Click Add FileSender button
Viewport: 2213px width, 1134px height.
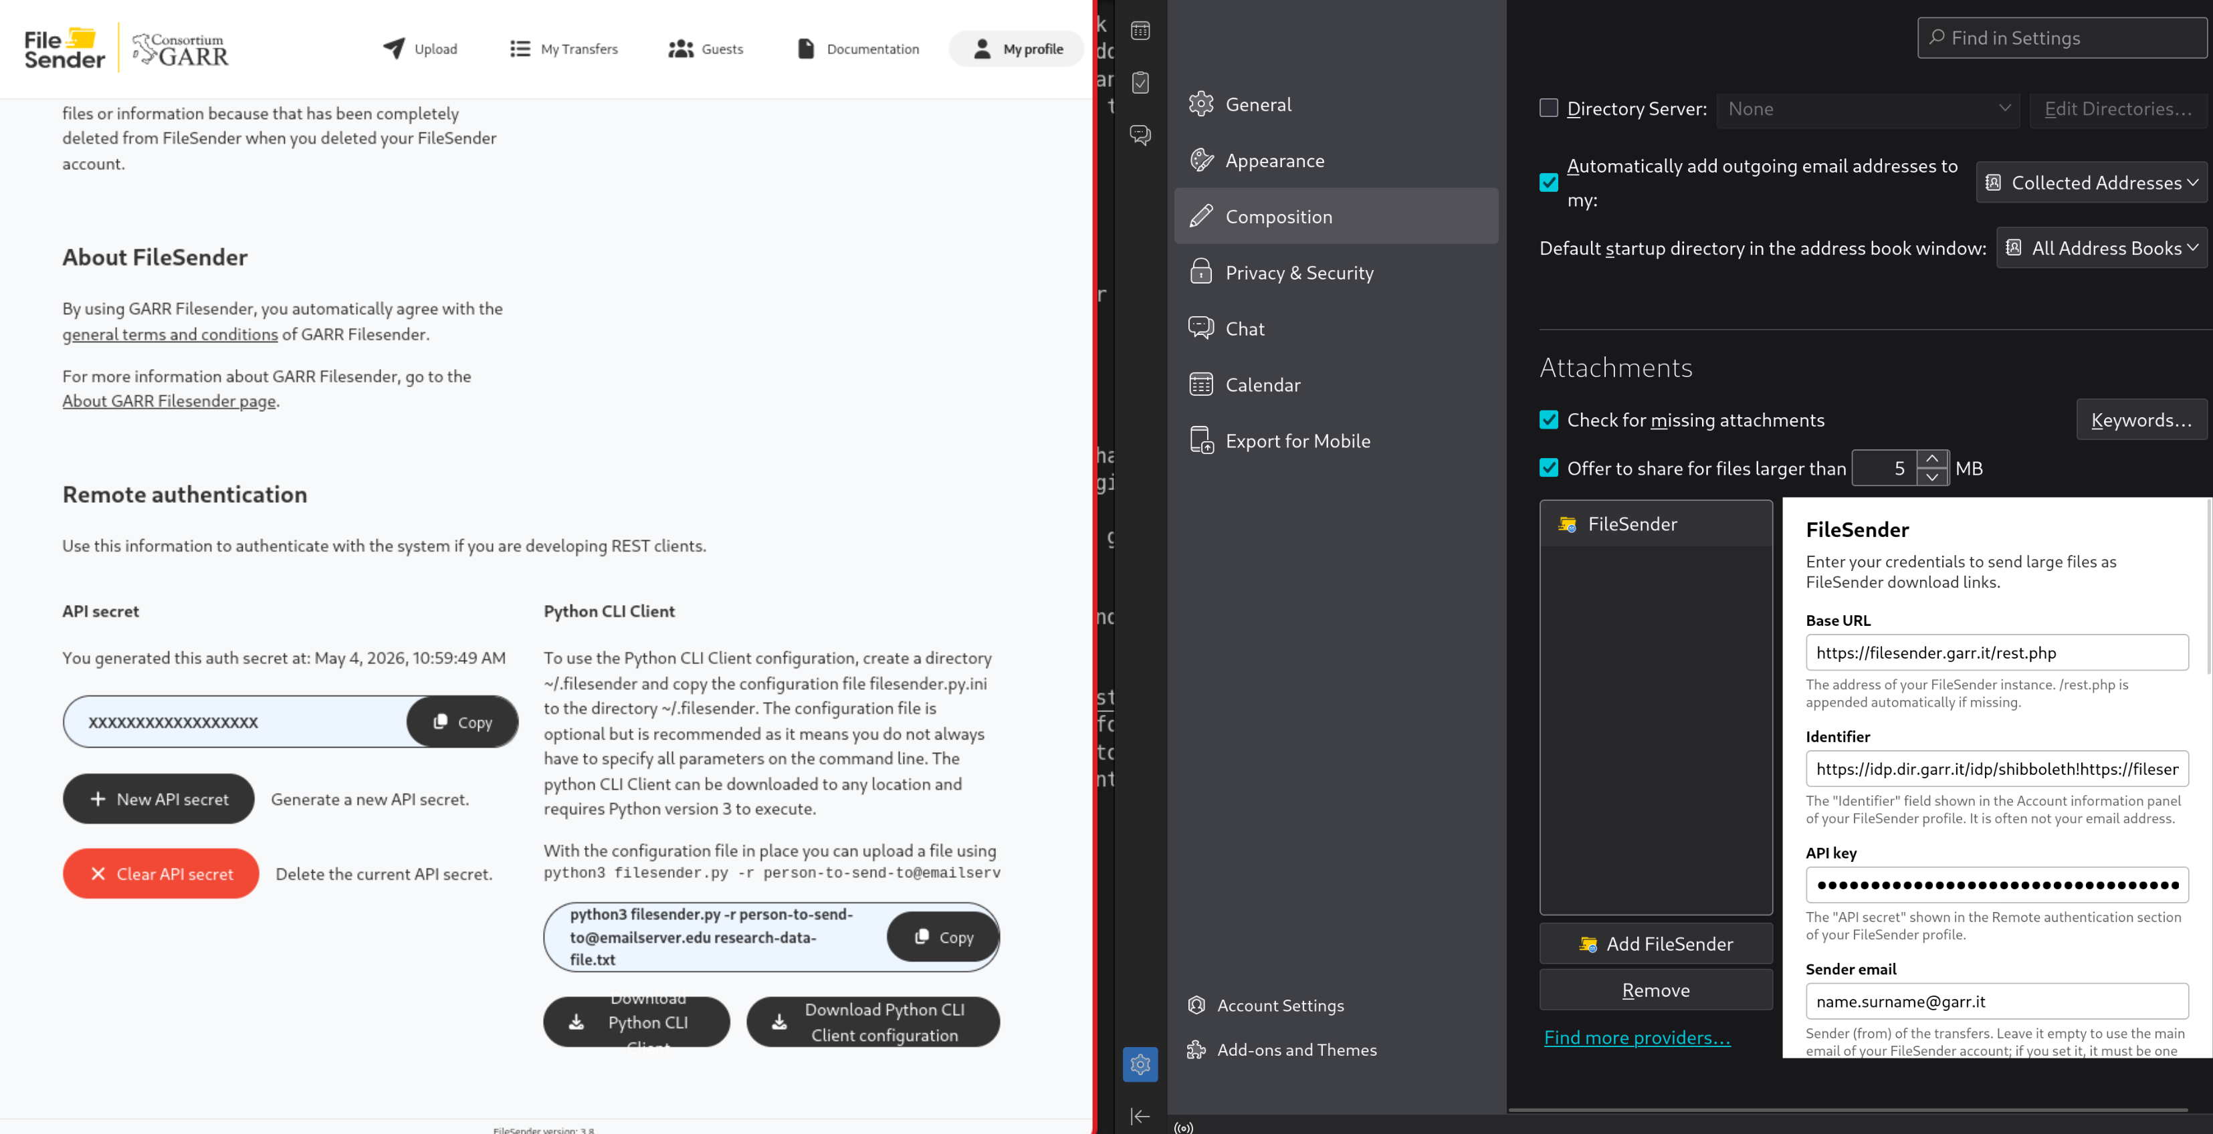[x=1655, y=943]
